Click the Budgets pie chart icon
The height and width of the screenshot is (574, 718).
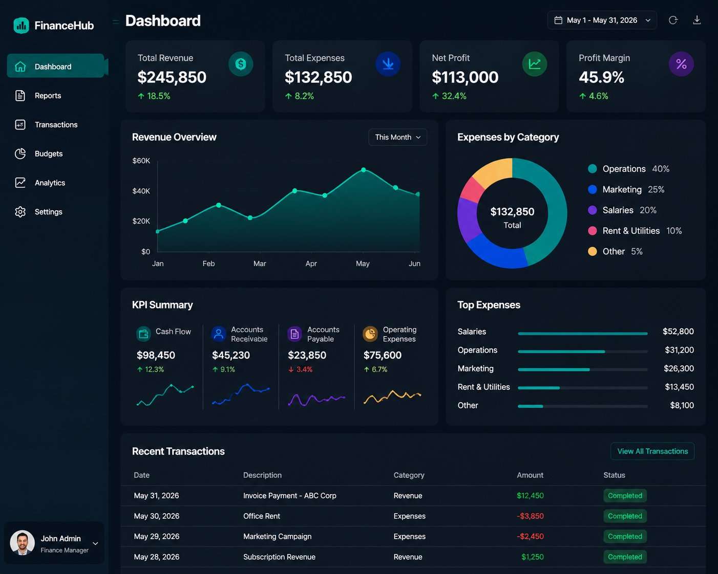20,154
